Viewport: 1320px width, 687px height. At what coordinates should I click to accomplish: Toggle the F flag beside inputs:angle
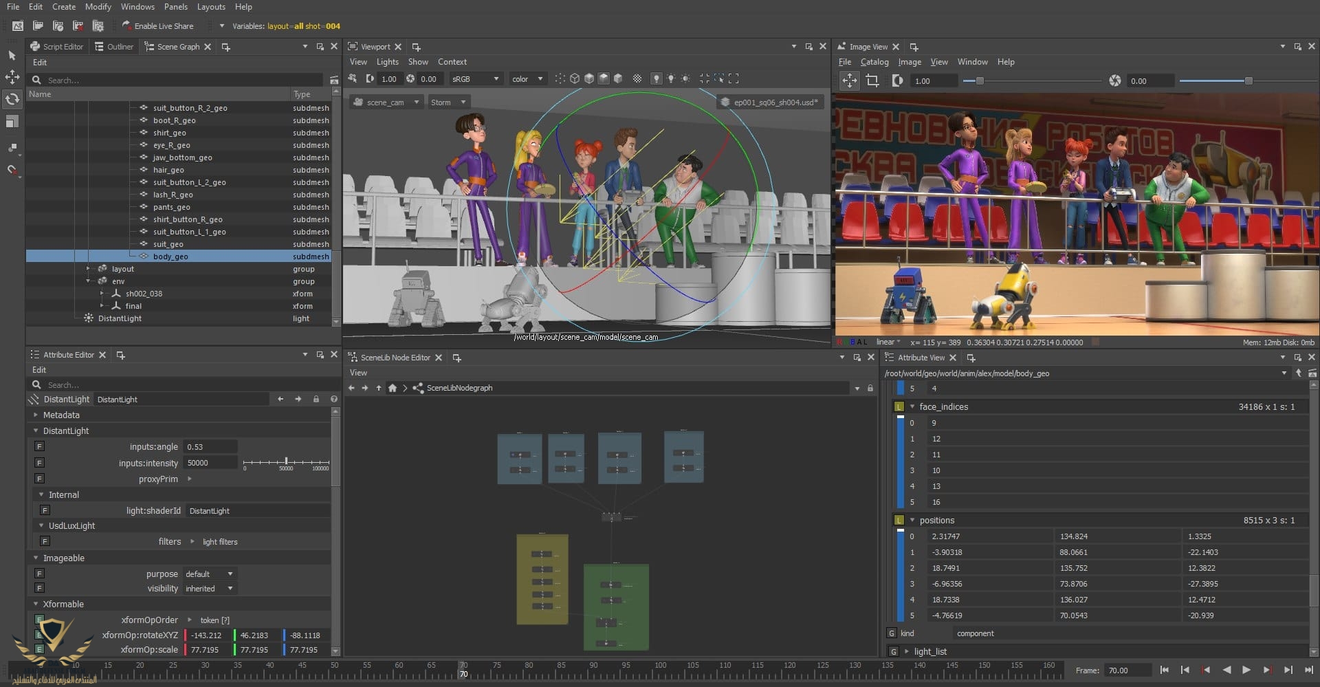40,447
